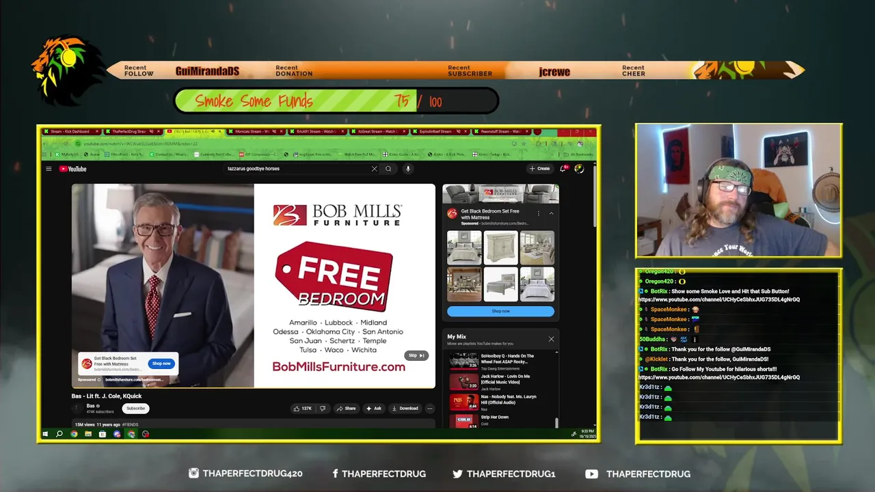The image size is (875, 492).
Task: Subscribe to the Bas channel
Action: 135,409
